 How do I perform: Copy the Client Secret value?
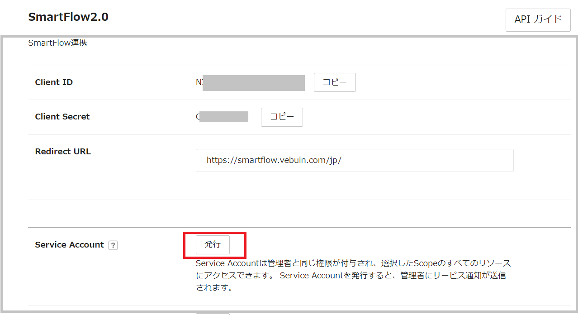(x=282, y=117)
